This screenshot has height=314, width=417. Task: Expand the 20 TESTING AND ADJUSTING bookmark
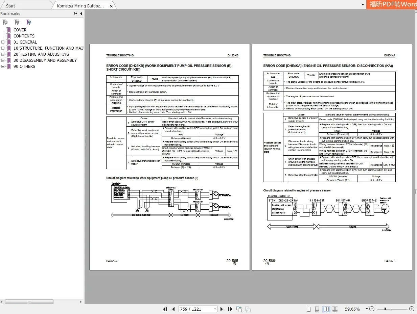point(3,54)
